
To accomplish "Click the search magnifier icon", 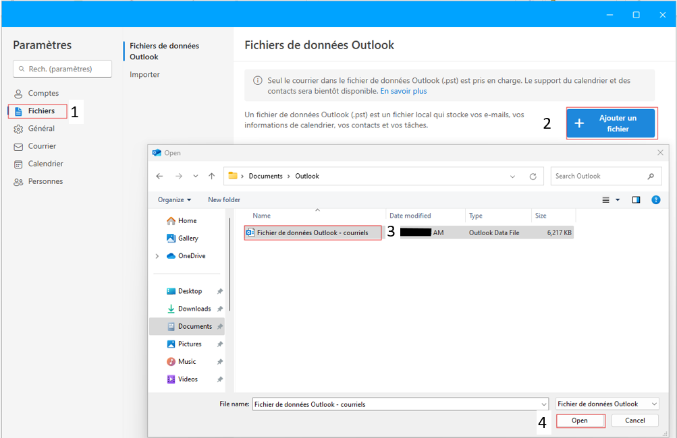I will click(x=651, y=176).
